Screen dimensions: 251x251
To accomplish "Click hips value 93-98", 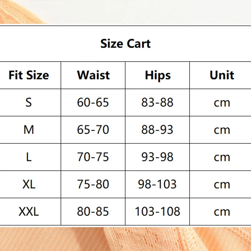I will (x=158, y=157).
